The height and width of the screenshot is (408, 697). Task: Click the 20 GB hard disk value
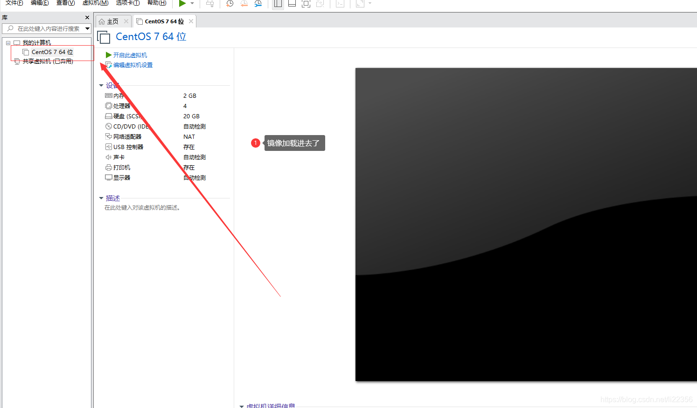[191, 116]
